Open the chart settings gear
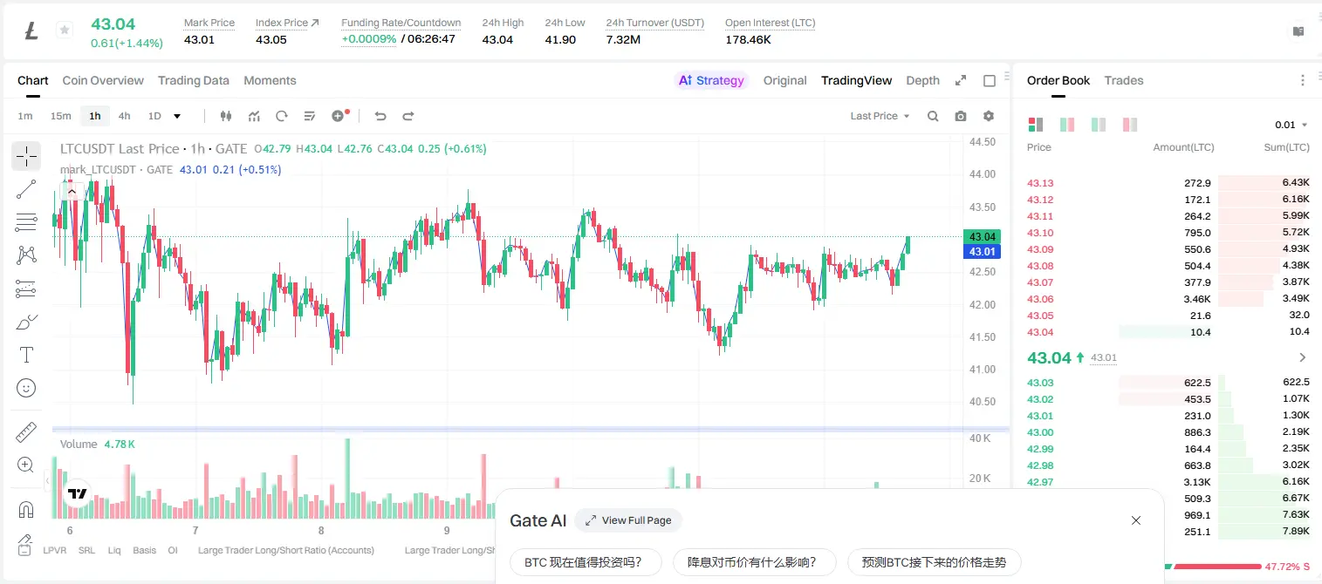 (989, 116)
